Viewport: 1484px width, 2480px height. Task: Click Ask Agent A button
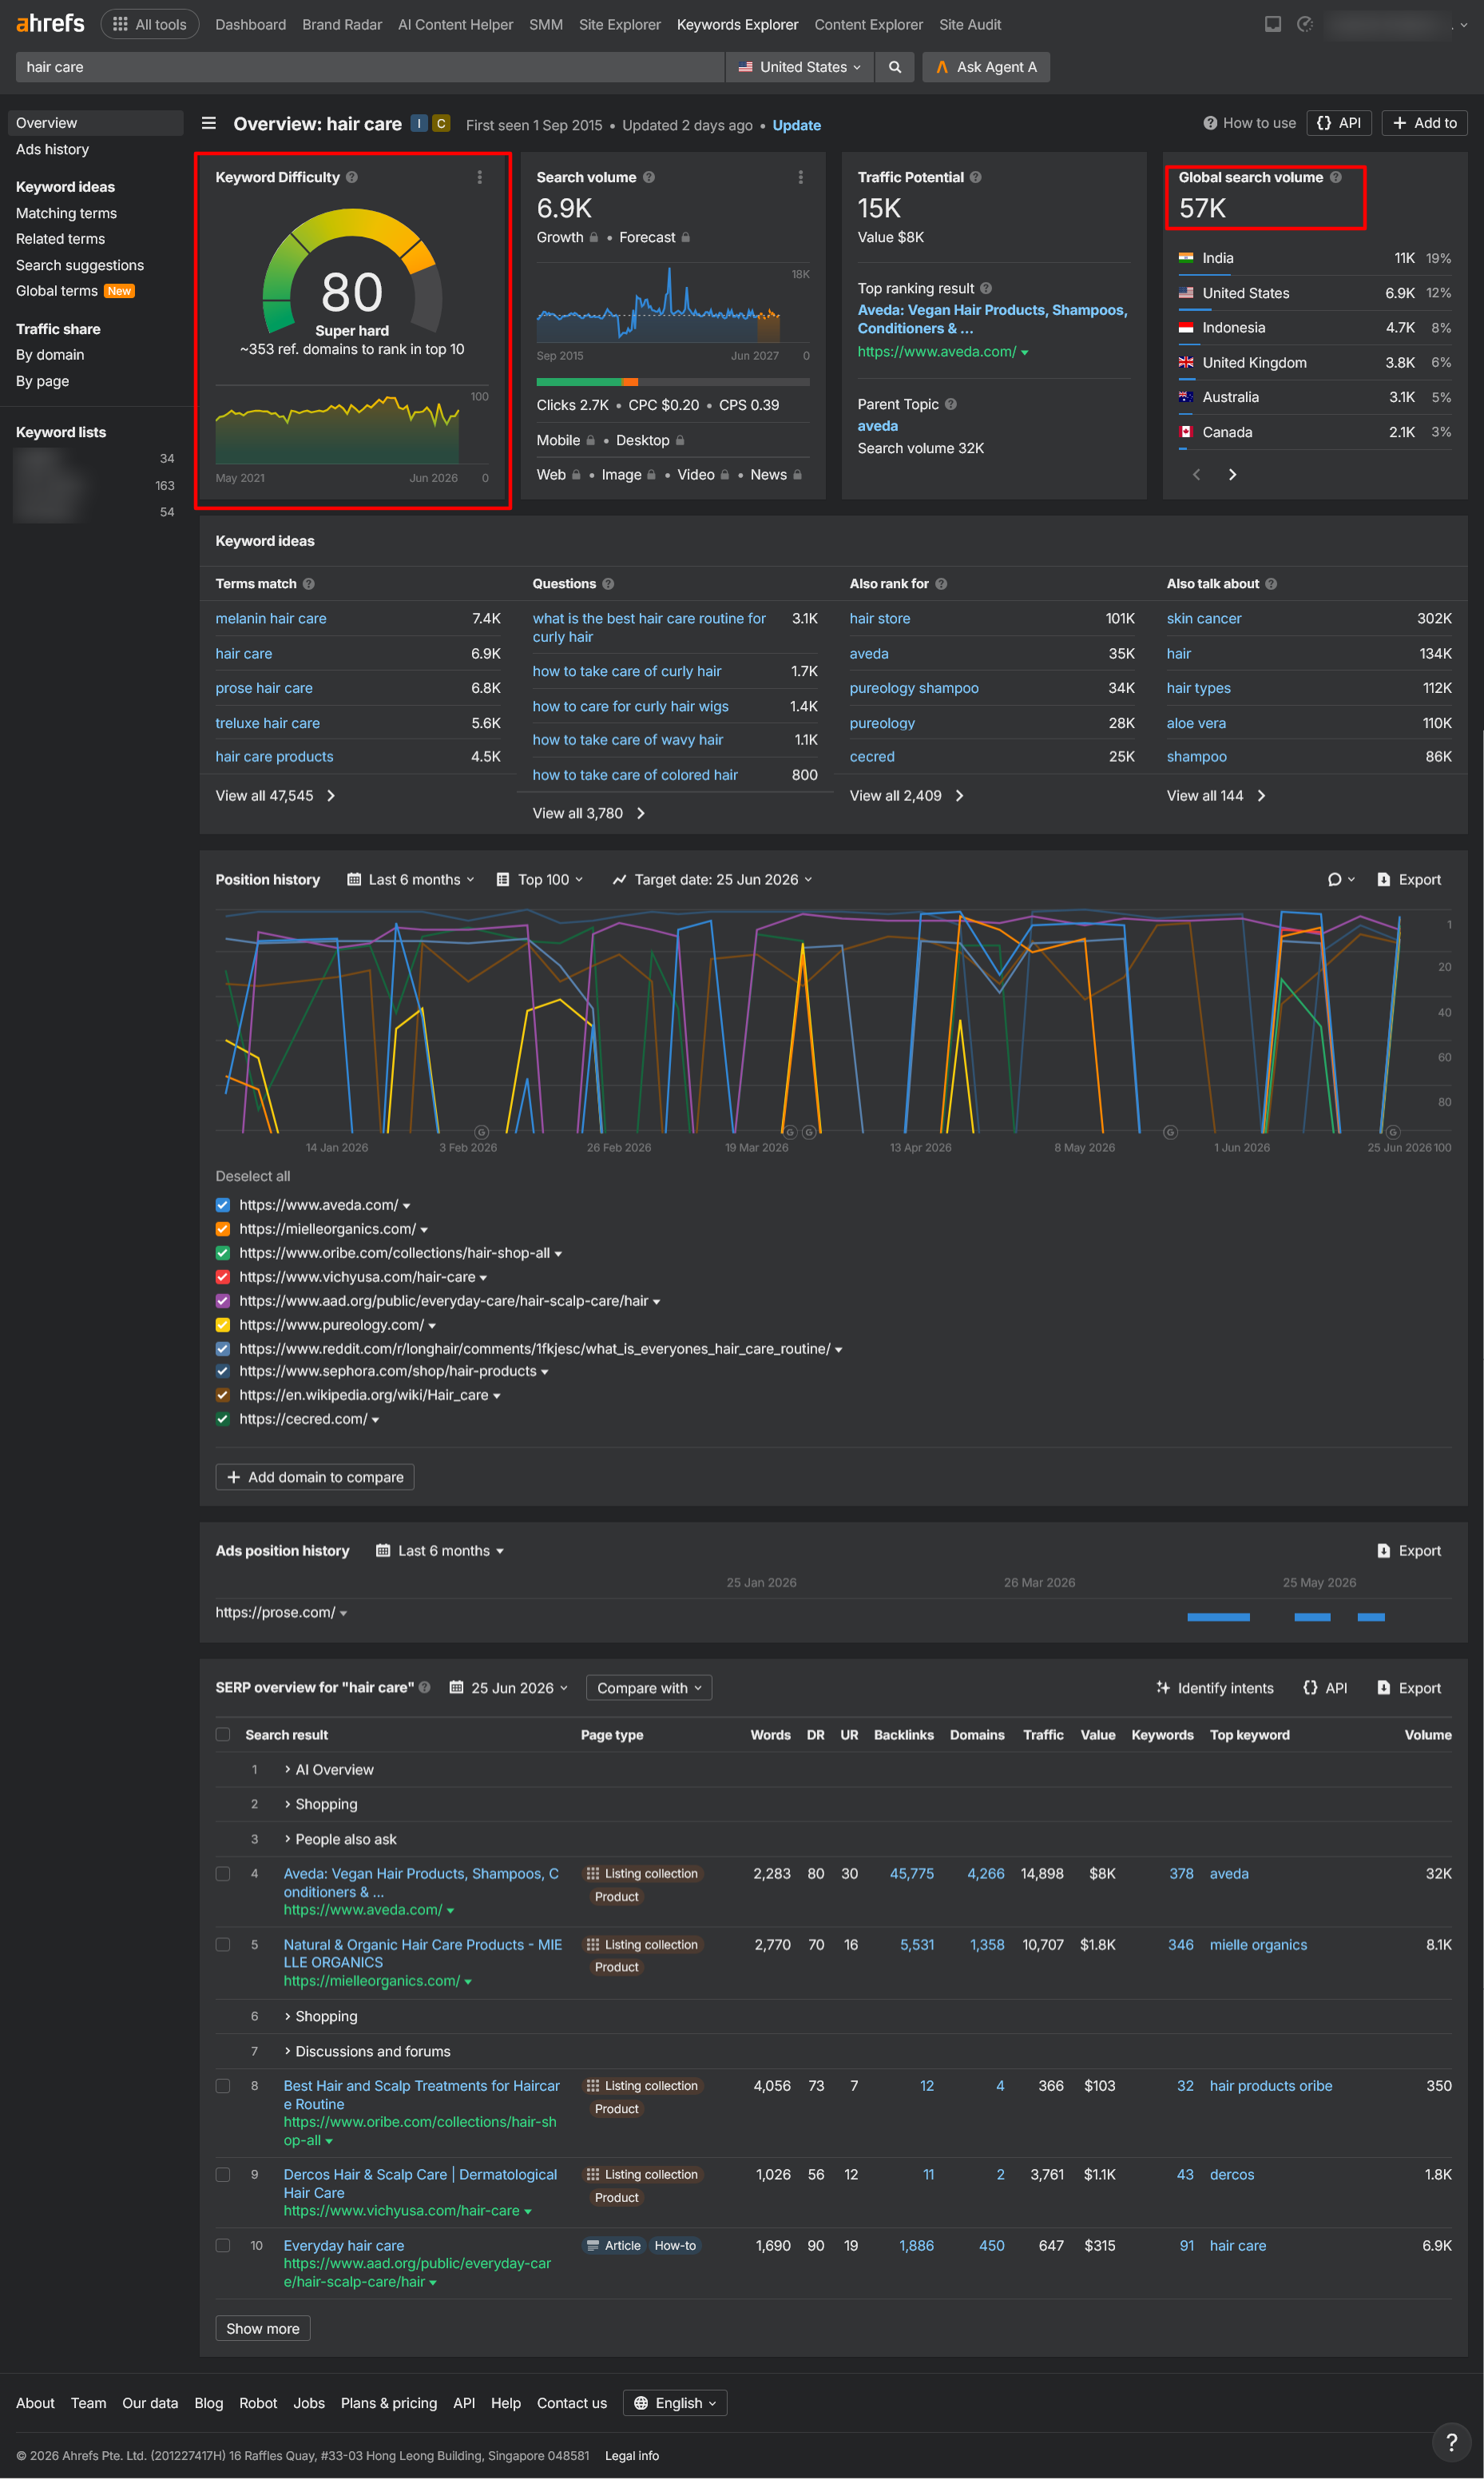(x=986, y=67)
